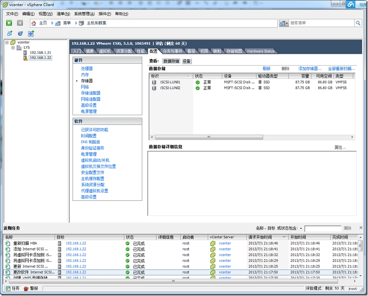Viewport: 368px width, 296px height.
Task: Open the Alarms (警报) status bar button
Action: (31, 288)
